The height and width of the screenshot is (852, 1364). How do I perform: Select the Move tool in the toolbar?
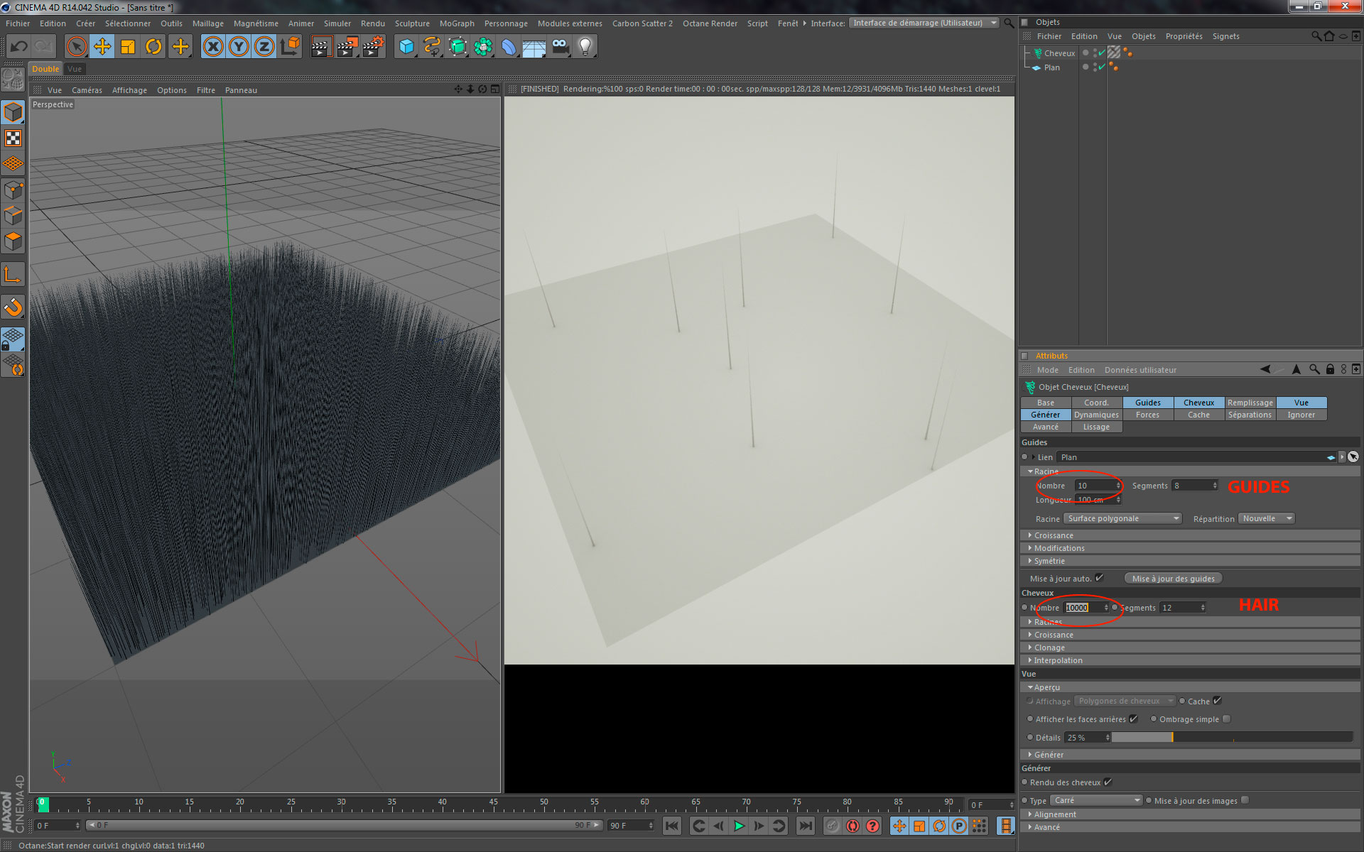pos(102,47)
